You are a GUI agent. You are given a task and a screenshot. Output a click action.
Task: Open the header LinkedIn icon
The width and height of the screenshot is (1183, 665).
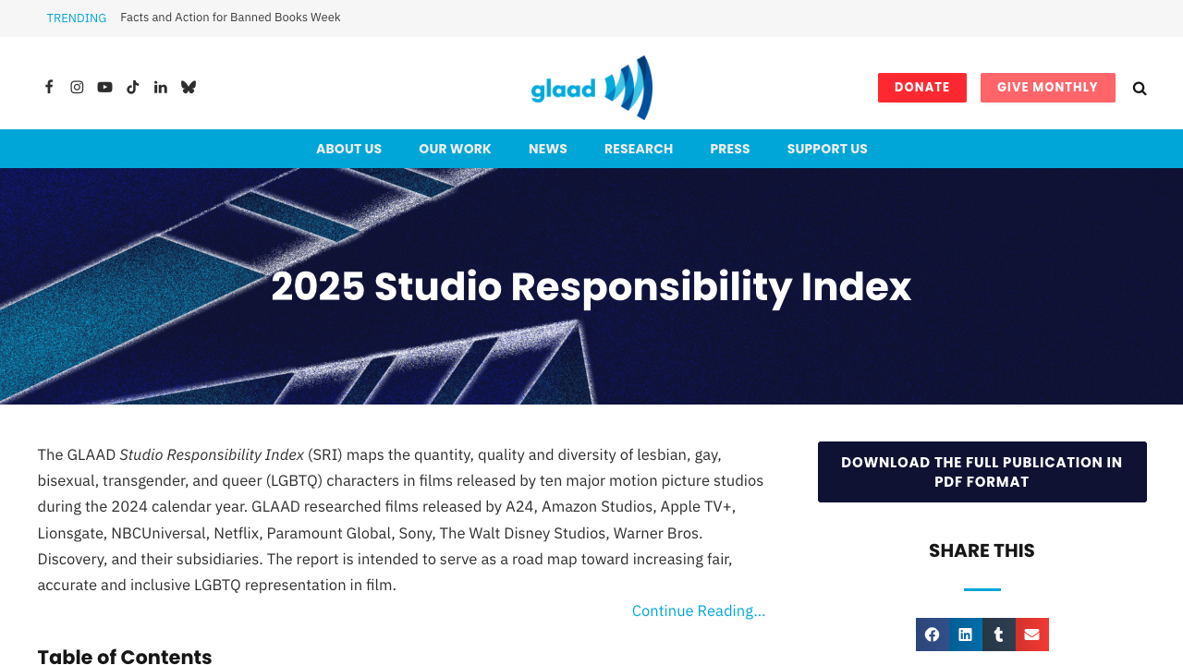click(161, 87)
